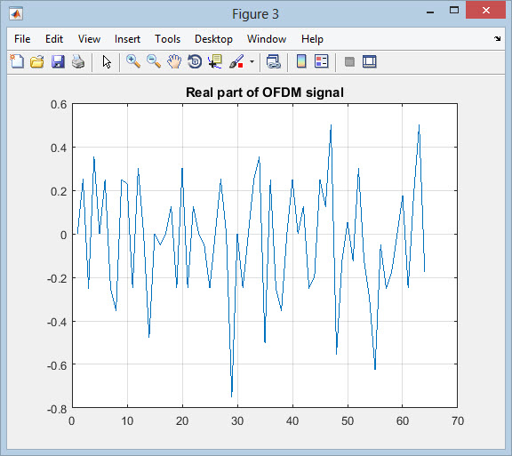512x456 pixels.
Task: Open a file with the folder icon
Action: pyautogui.click(x=37, y=61)
